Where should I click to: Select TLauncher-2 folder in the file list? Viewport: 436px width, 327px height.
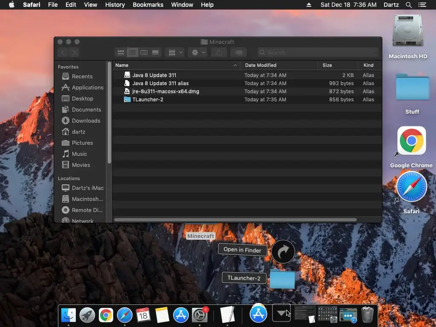tap(247, 99)
